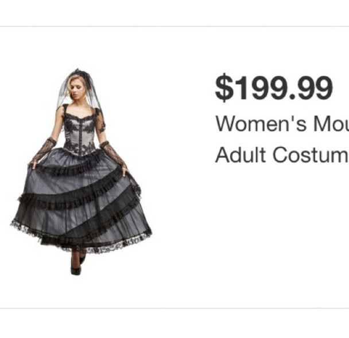Click the dollar sign in the price

coord(224,88)
